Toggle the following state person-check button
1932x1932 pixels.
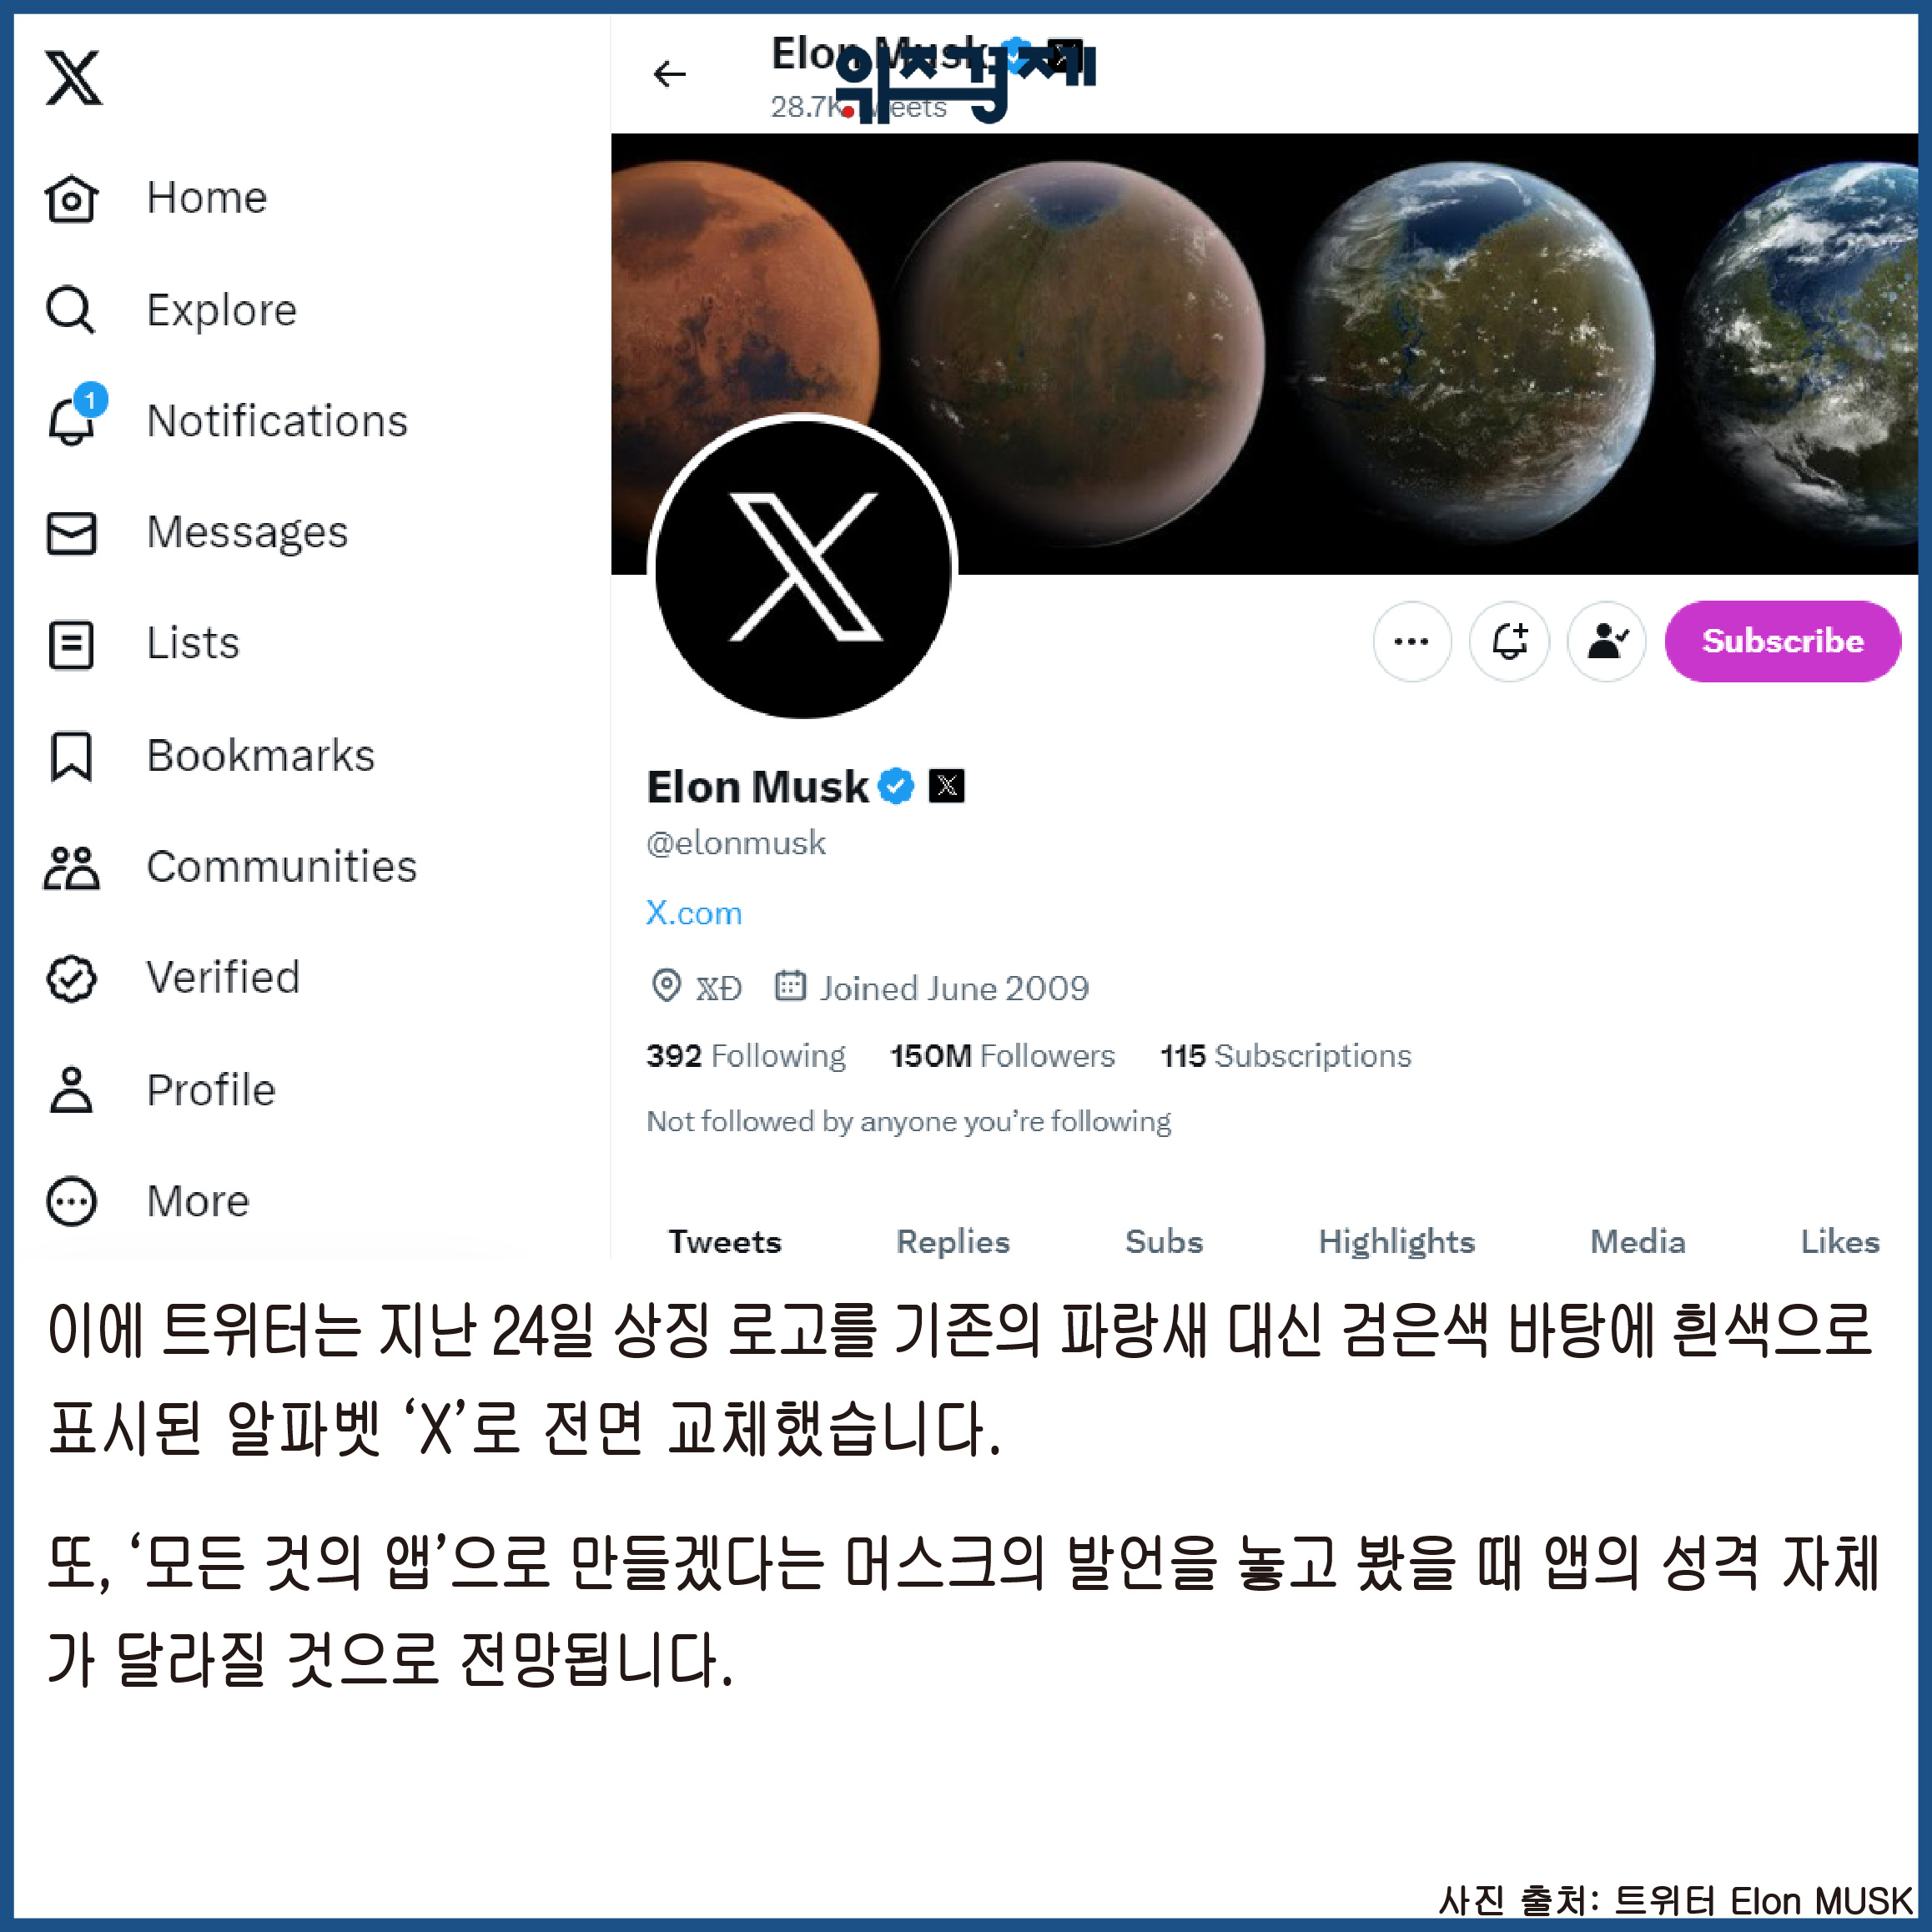(1606, 641)
